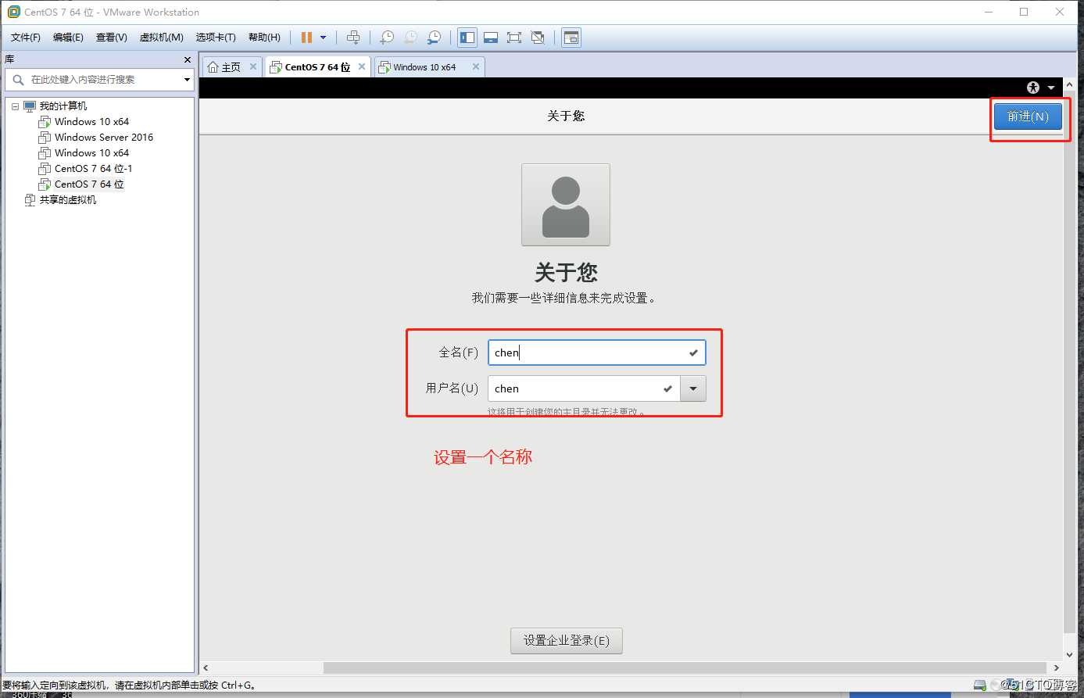Screen dimensions: 1084x698
Task: Select the first Windows 10 x64 entry in library
Action: [91, 122]
